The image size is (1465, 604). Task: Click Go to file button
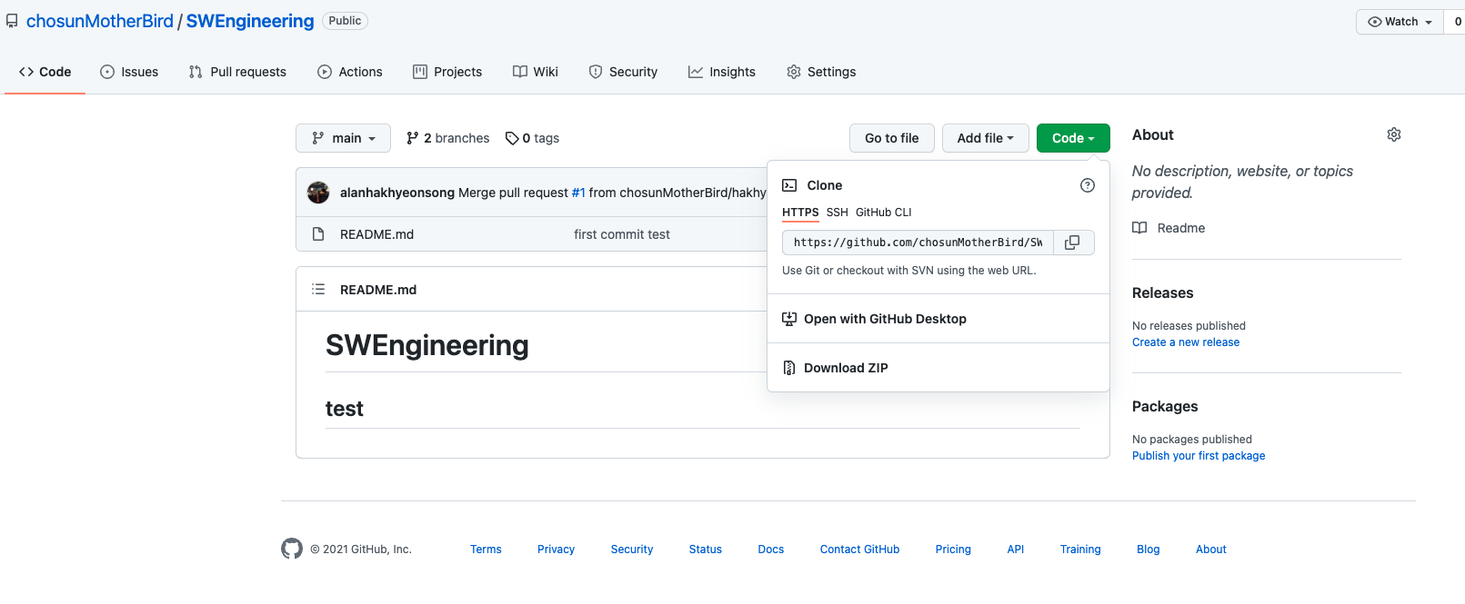coord(892,138)
